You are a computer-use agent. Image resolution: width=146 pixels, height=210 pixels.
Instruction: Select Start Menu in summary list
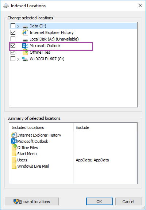27,154
